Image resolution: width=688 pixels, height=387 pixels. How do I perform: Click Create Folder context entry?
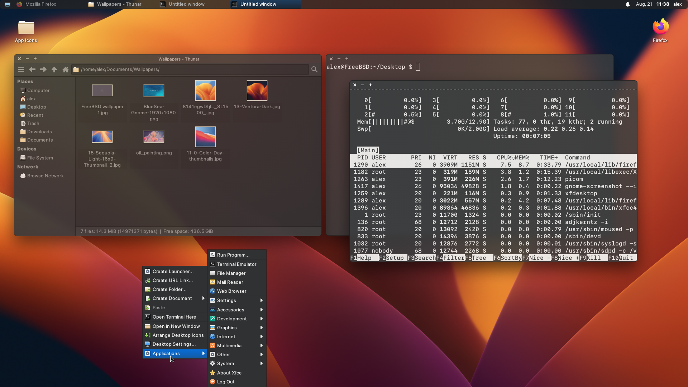coord(175,290)
